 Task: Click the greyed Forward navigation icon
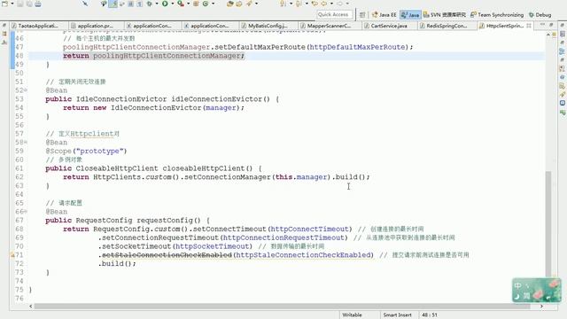click(340, 4)
